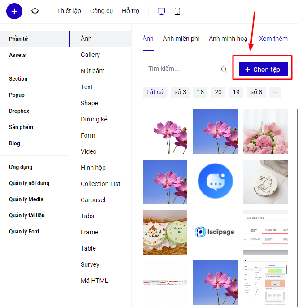
Task: Switch to the Ảnh minh hoạ tab
Action: 228,39
